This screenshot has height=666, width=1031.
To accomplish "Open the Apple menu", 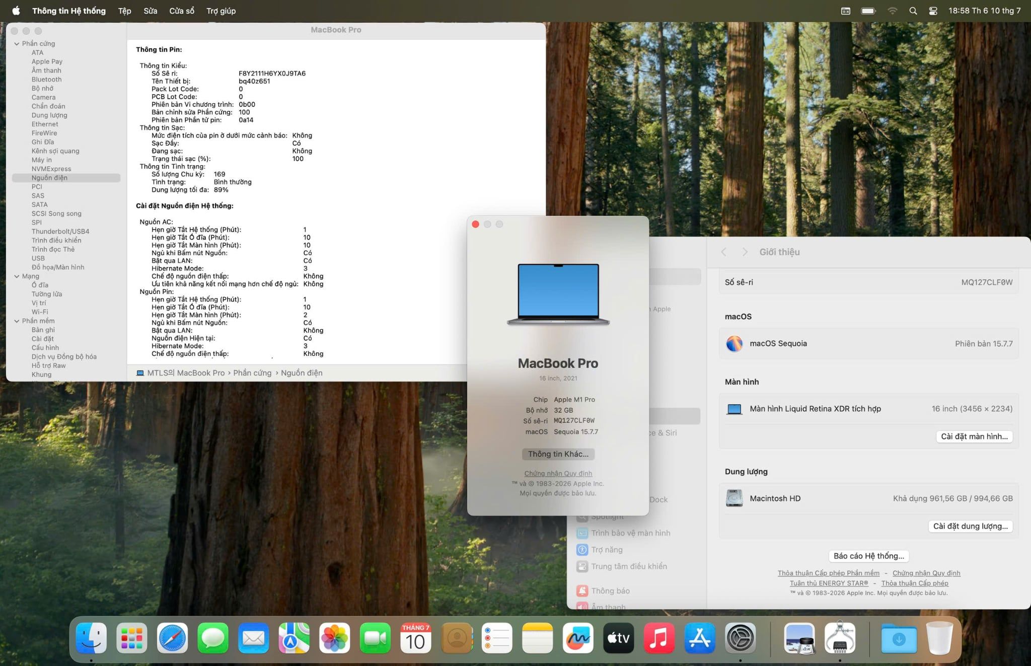I will 16,11.
